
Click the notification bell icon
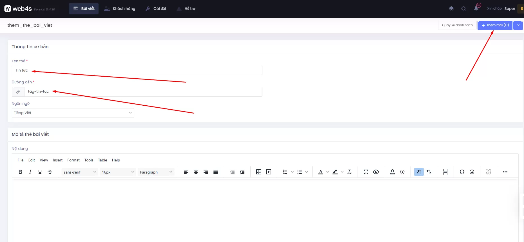point(476,8)
